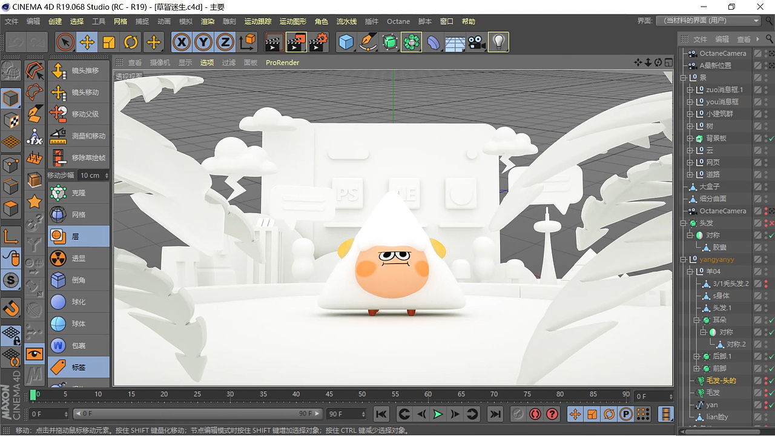Click the 标签 tag icon

58,367
